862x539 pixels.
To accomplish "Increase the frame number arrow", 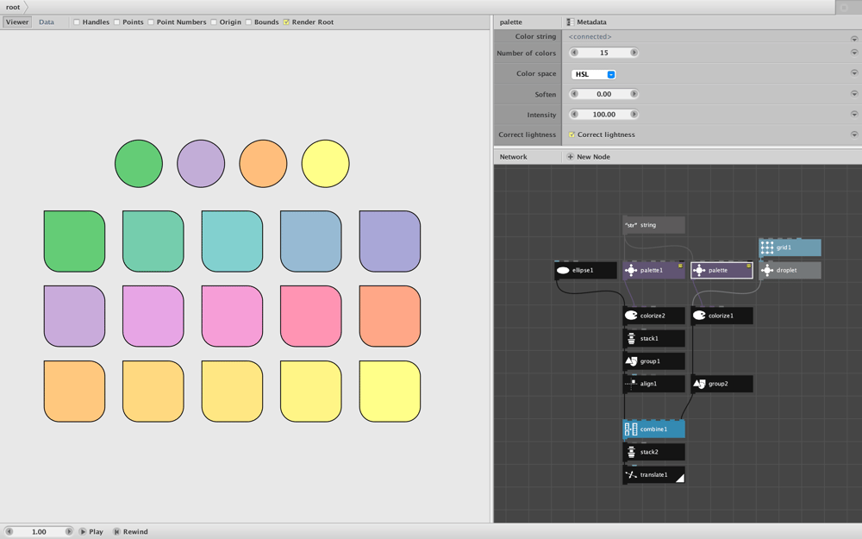I will (69, 532).
